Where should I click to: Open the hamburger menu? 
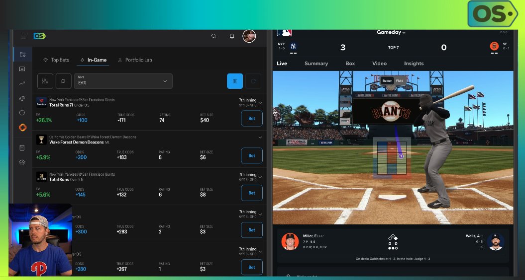click(23, 36)
